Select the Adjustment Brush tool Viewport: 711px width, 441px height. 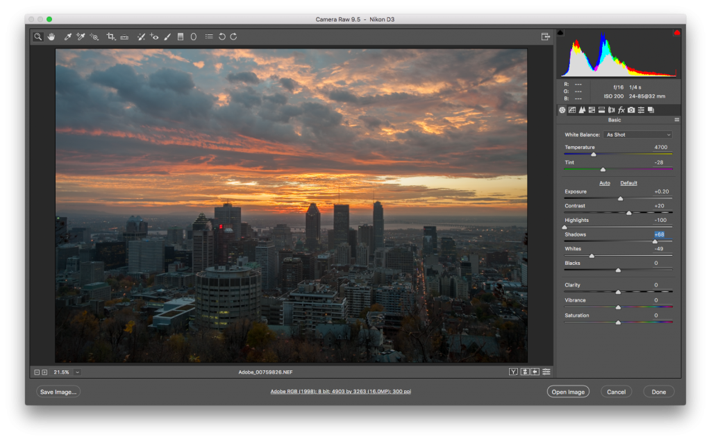point(167,36)
